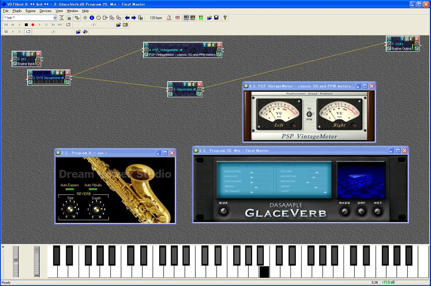Click the DVS Saxophone.dll module name

[x=48, y=78]
